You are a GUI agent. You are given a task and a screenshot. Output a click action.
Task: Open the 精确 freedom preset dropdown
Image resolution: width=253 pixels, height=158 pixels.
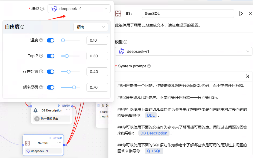pos(91,27)
